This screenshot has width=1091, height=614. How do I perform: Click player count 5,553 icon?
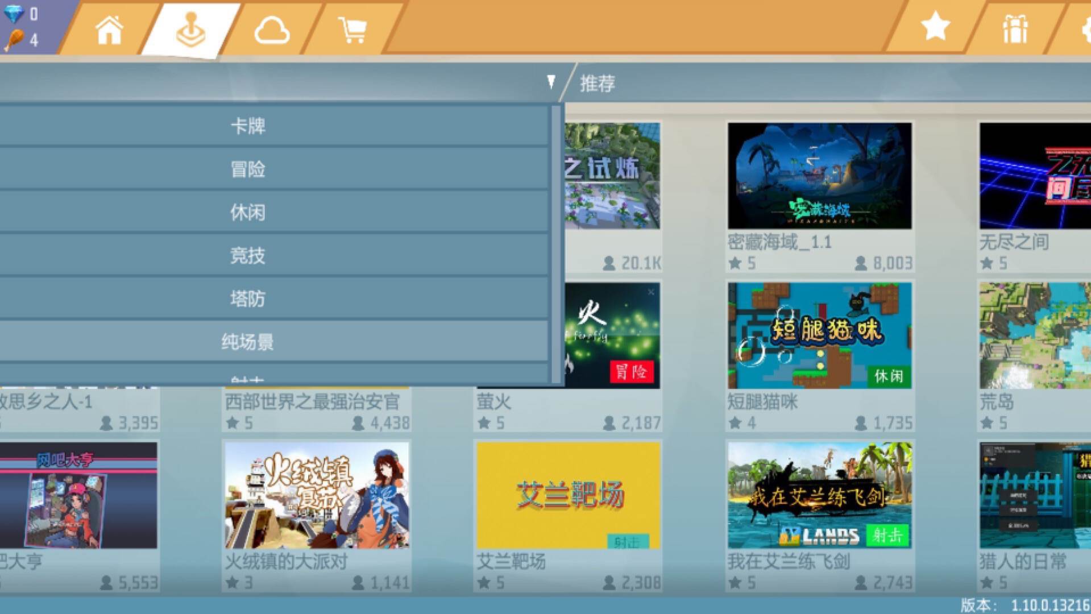click(106, 583)
